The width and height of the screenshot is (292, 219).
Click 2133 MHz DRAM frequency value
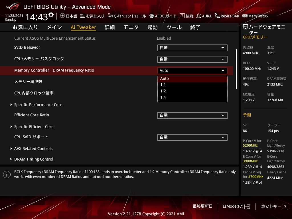(275, 84)
